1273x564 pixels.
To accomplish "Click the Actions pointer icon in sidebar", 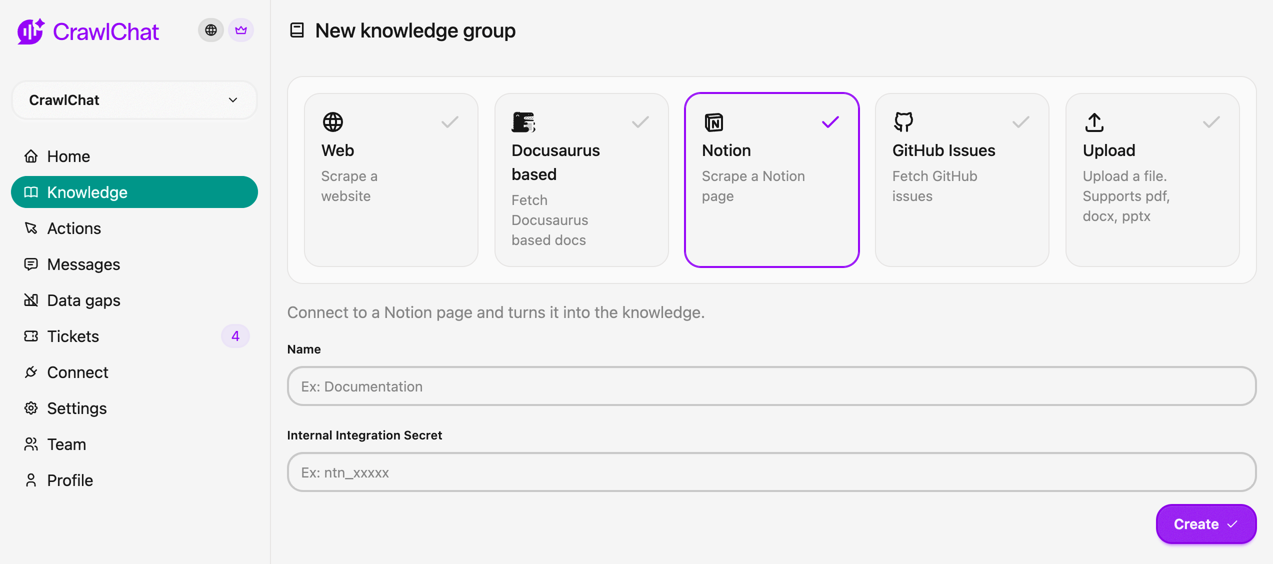I will pyautogui.click(x=31, y=228).
